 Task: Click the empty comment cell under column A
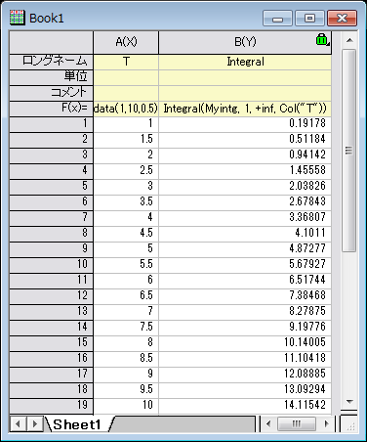[126, 93]
